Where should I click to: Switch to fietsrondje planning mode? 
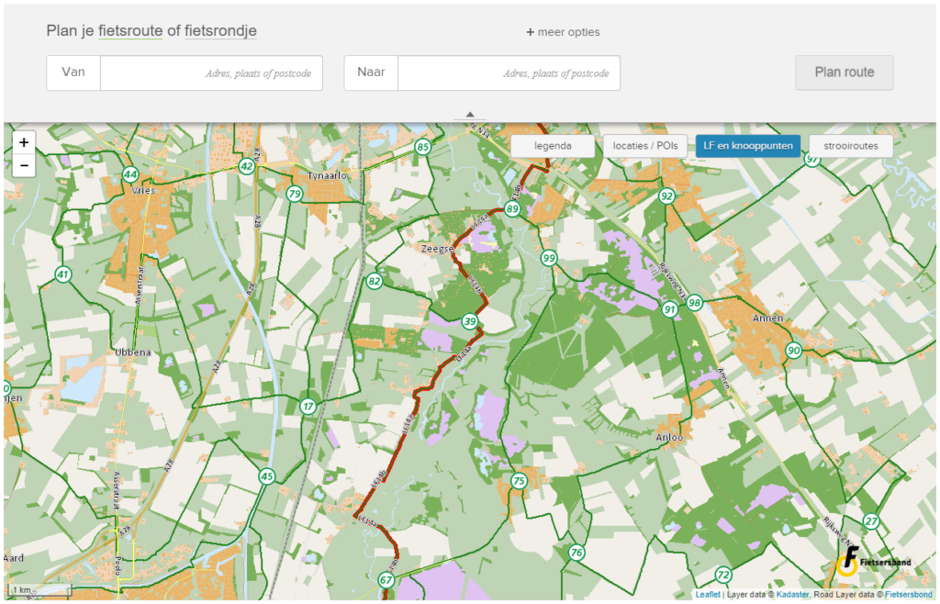point(220,31)
